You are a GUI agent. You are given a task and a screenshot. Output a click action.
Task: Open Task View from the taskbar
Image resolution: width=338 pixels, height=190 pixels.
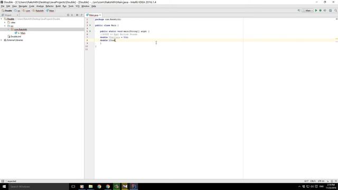point(73,186)
